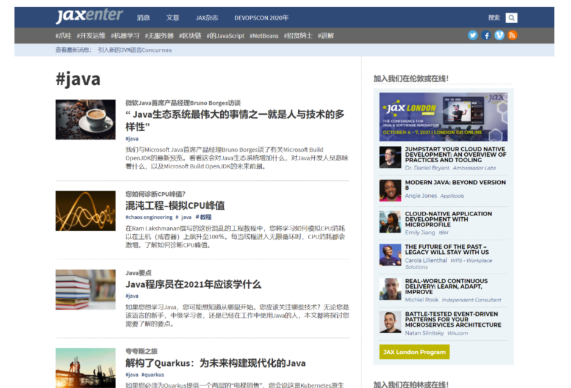This screenshot has height=388, width=571.
Task: Open the 文章 menu item
Action: [173, 18]
